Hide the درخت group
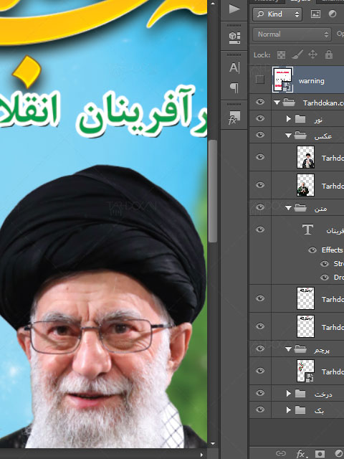 259,393
